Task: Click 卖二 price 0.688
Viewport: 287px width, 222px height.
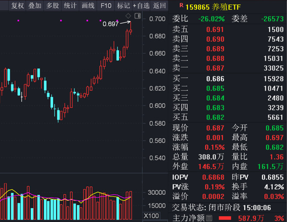Action: pyautogui.click(x=215, y=59)
